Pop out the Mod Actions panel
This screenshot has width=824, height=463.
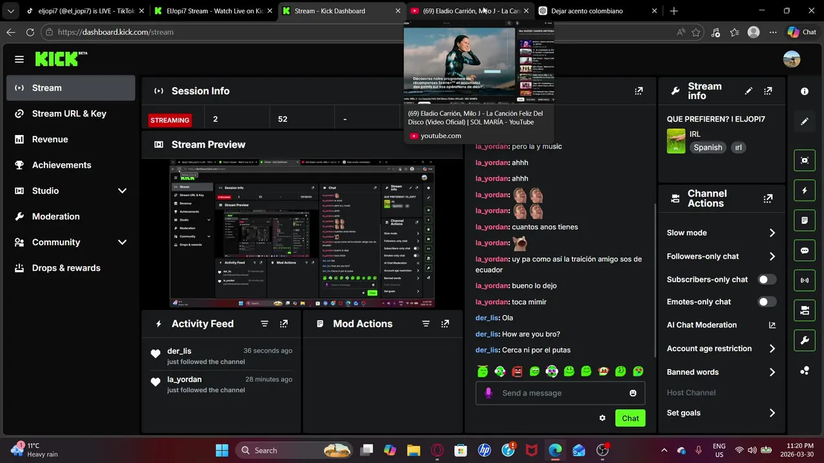[x=445, y=323]
